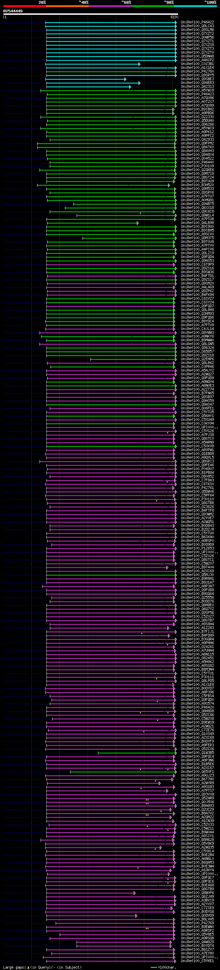
Task: Open hit UniRef100_Q5DNA8 label
Action: 197,56
